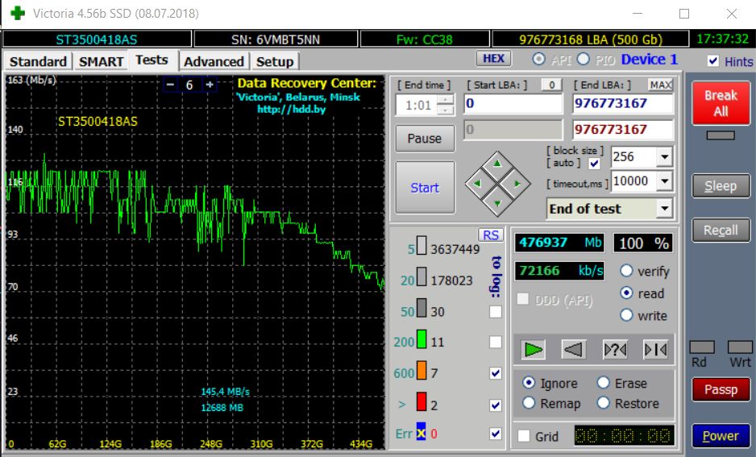Click the HEX button
756x457 pixels.
(x=494, y=59)
